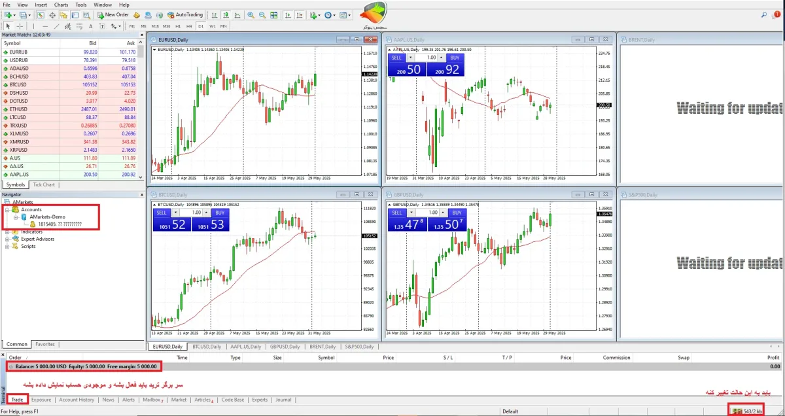Switch timeframe to MN

[x=224, y=26]
